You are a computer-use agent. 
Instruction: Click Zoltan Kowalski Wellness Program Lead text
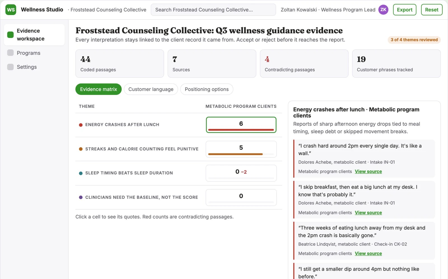click(x=328, y=10)
